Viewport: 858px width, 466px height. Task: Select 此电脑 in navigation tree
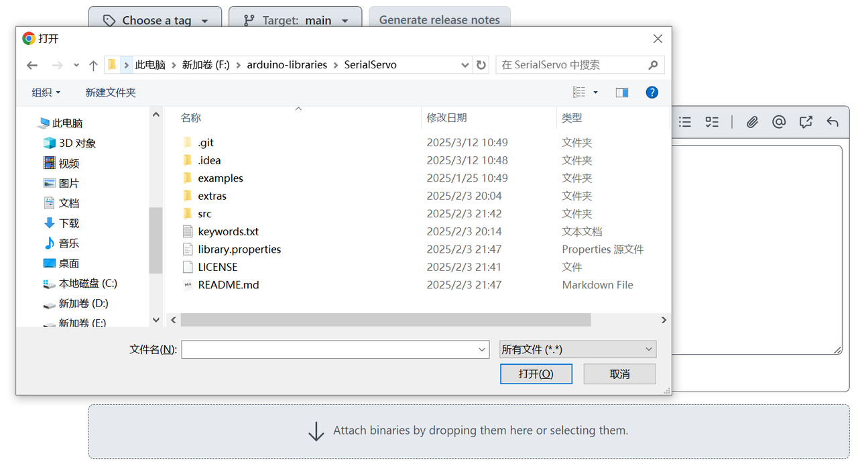click(x=60, y=123)
